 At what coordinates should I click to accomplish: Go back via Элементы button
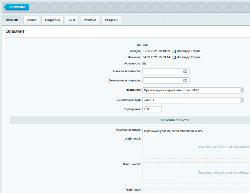click(x=16, y=7)
